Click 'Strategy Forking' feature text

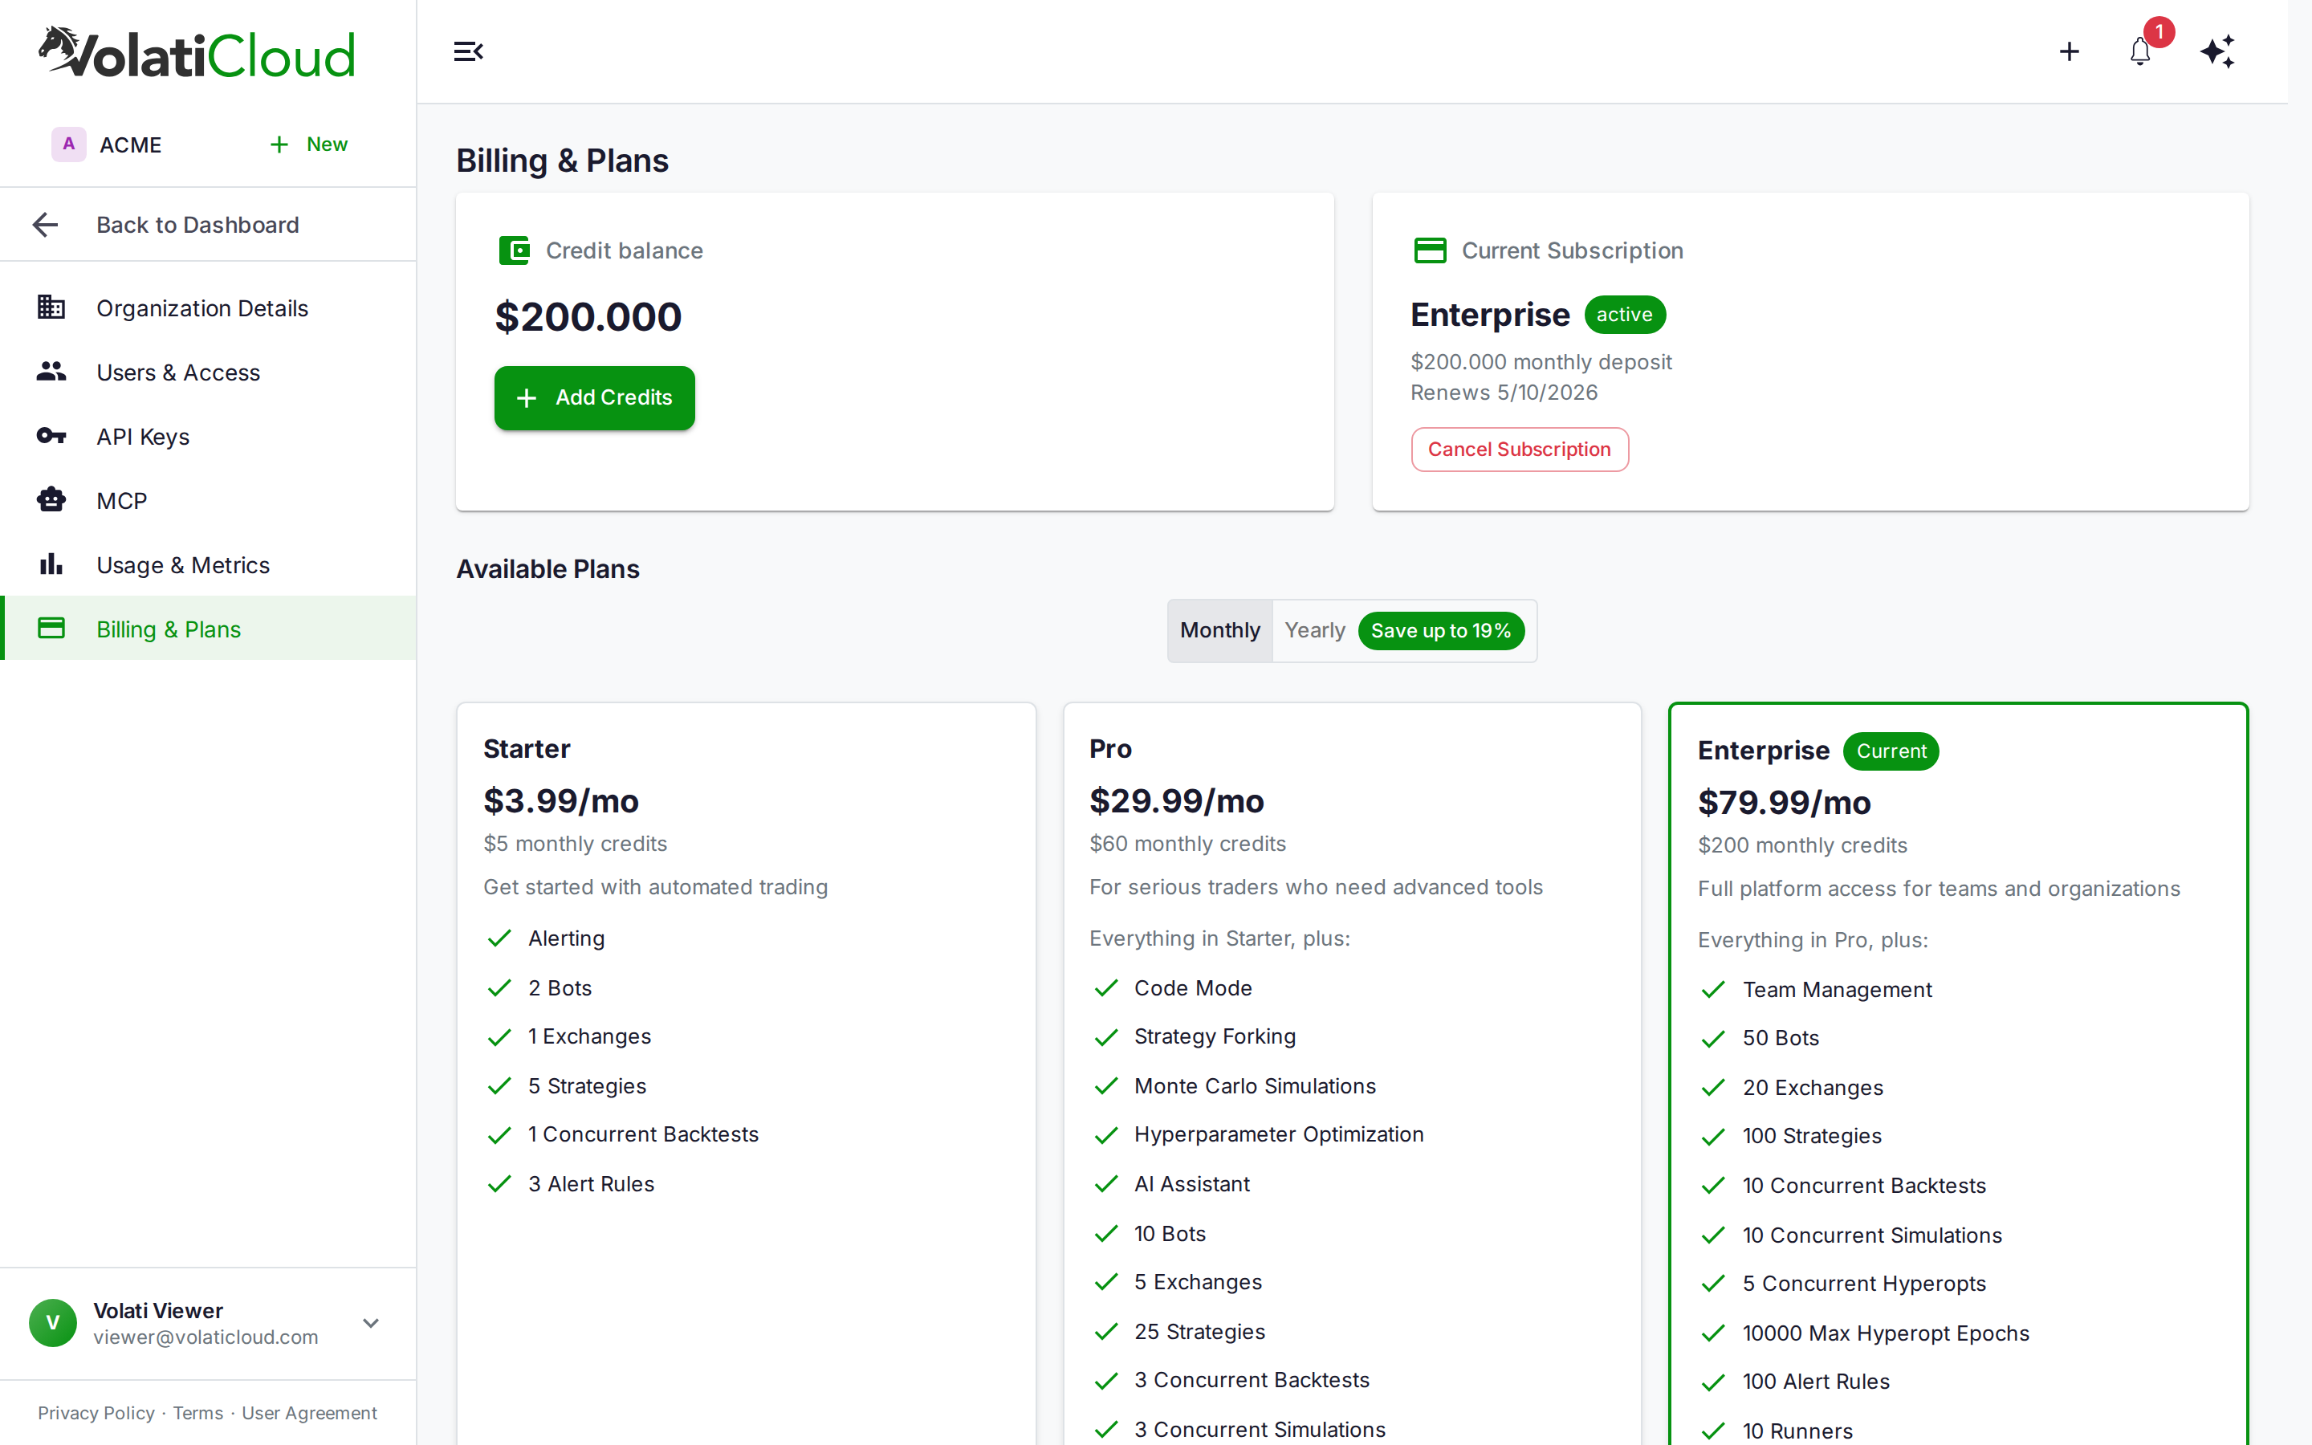tap(1215, 1037)
